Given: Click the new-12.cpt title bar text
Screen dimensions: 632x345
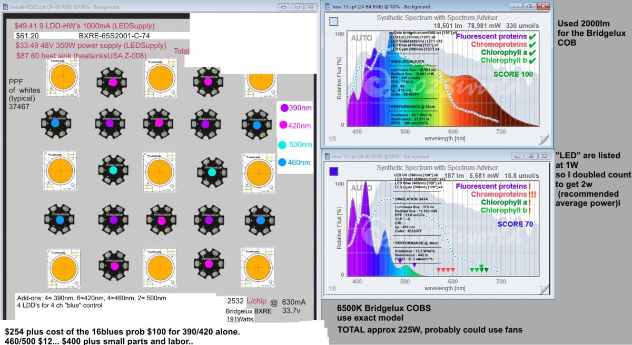Looking at the screenshot, I should coord(381,156).
